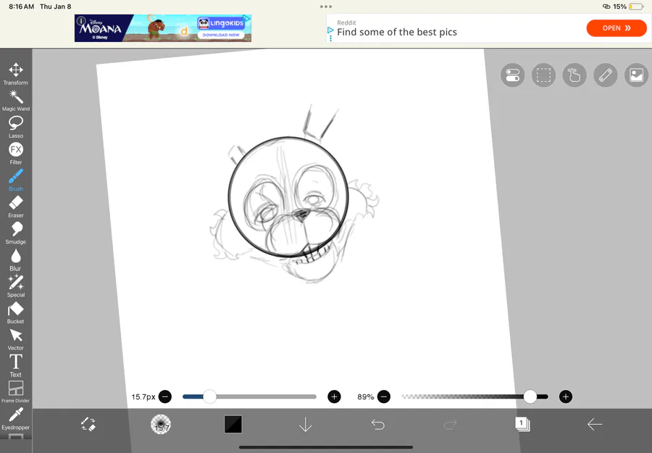Image resolution: width=652 pixels, height=453 pixels.
Task: Undo the last stroke
Action: 378,424
